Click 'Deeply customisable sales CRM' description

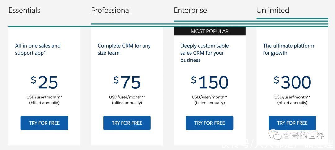pyautogui.click(x=204, y=53)
